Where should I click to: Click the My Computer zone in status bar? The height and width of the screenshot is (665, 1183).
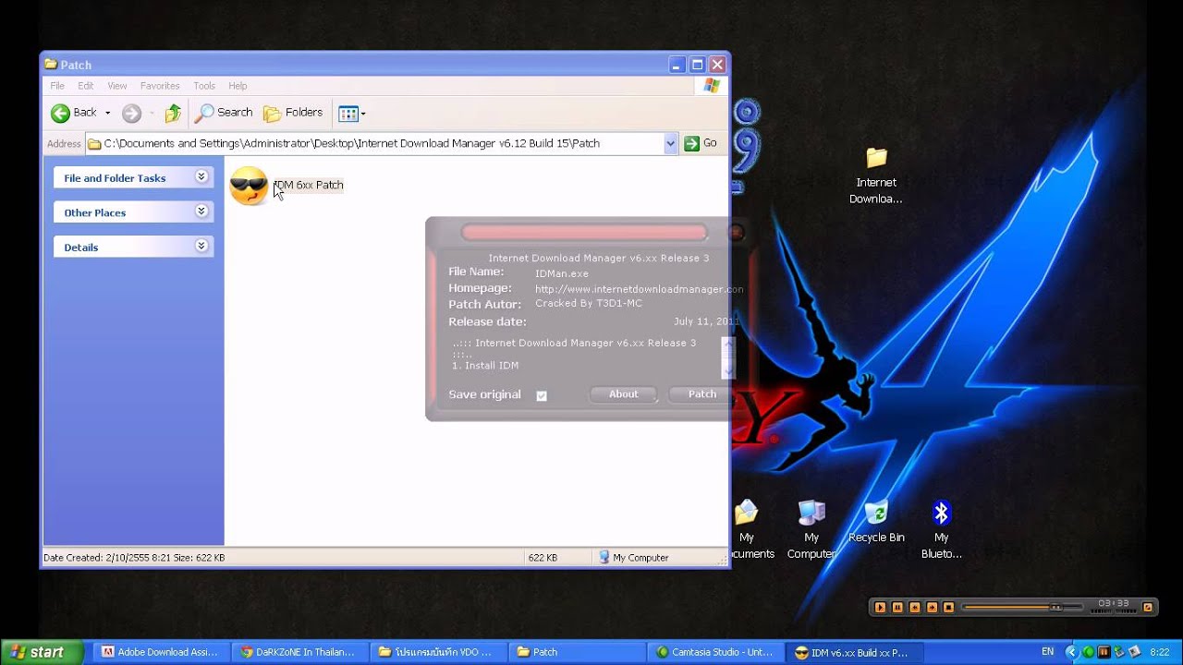pyautogui.click(x=633, y=558)
